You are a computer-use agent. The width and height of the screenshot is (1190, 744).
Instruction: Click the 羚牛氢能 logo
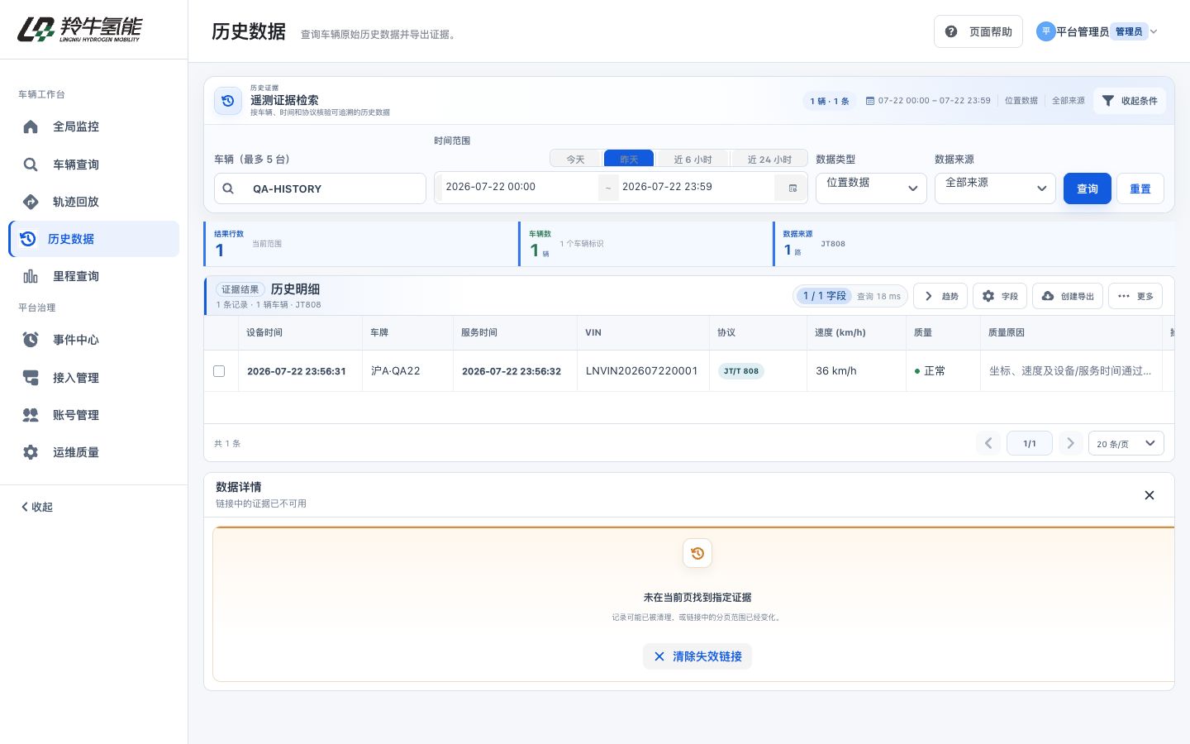tap(80, 30)
